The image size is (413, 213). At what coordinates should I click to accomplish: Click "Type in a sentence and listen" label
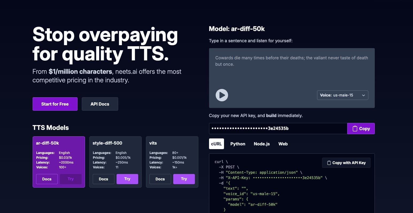click(251, 41)
